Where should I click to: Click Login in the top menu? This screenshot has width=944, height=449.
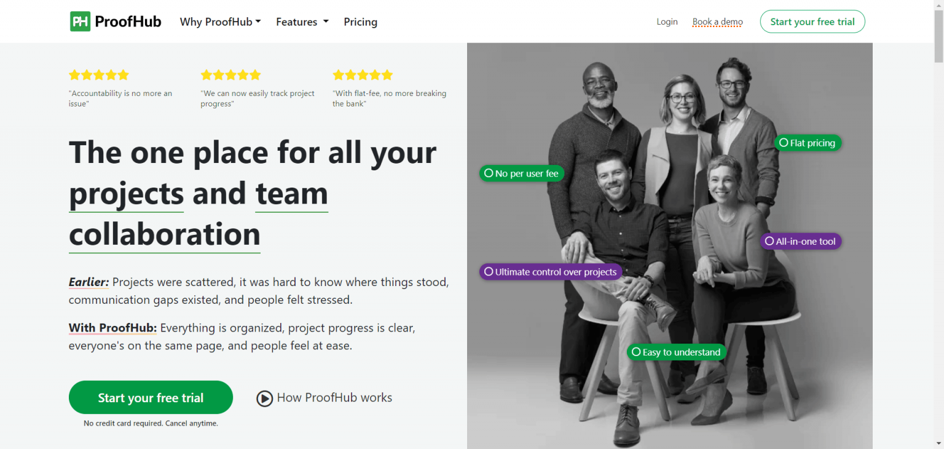[x=667, y=22]
